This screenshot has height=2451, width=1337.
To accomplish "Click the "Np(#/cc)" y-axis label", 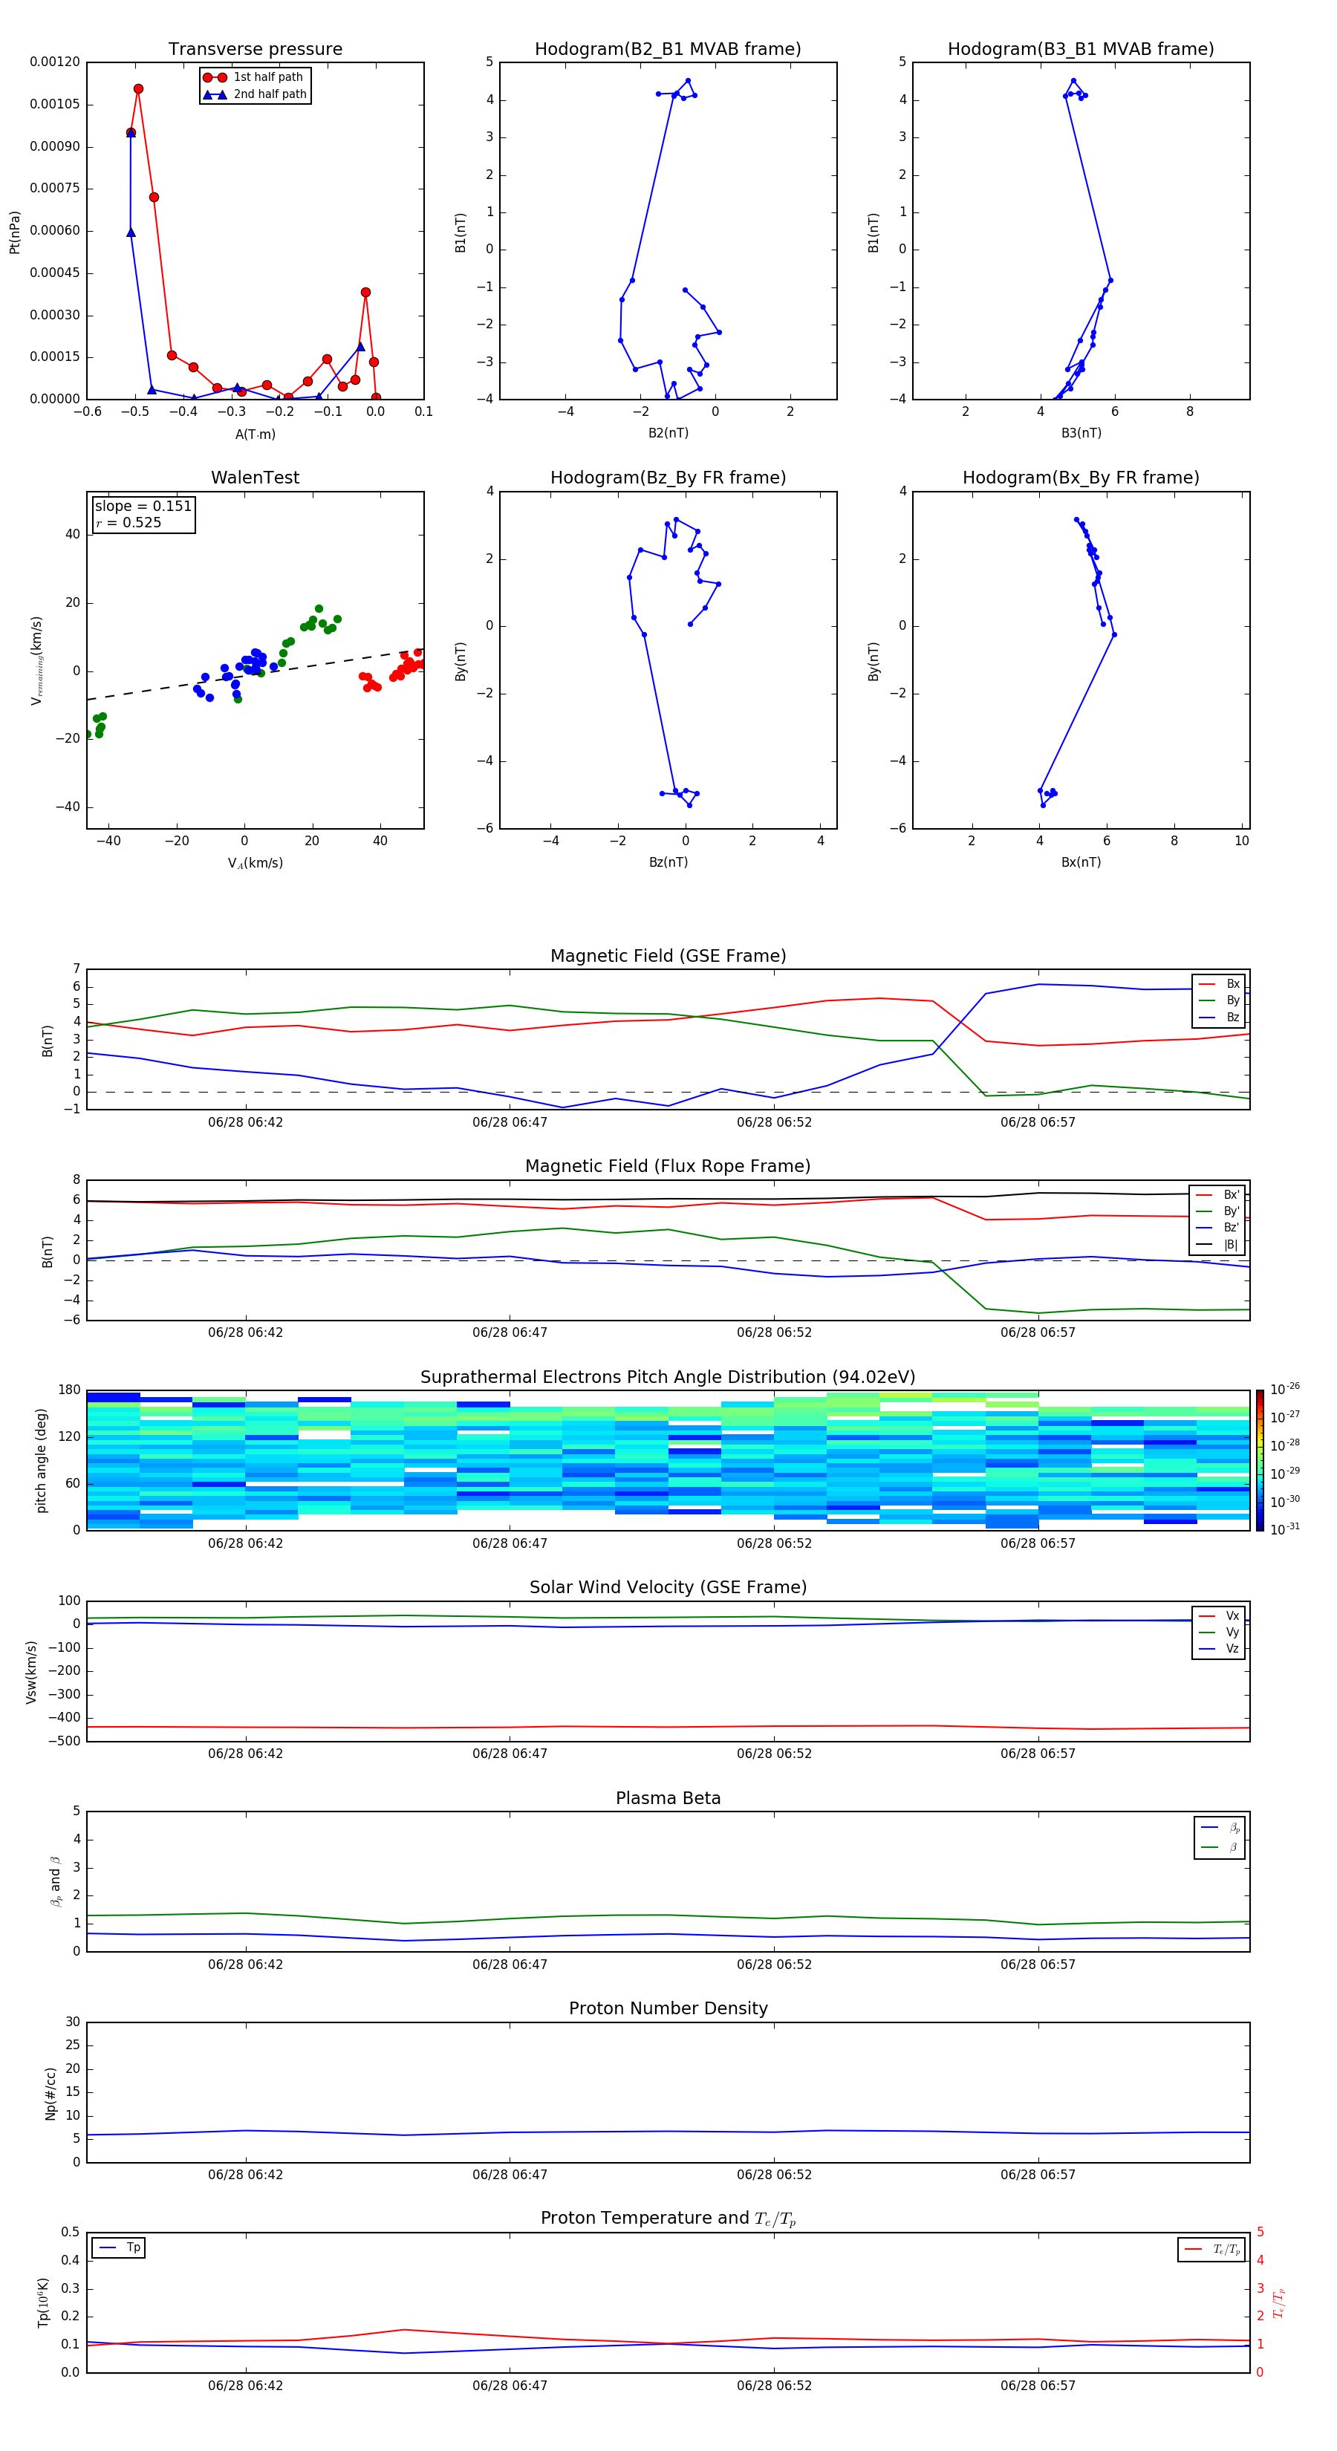I will [x=51, y=2093].
